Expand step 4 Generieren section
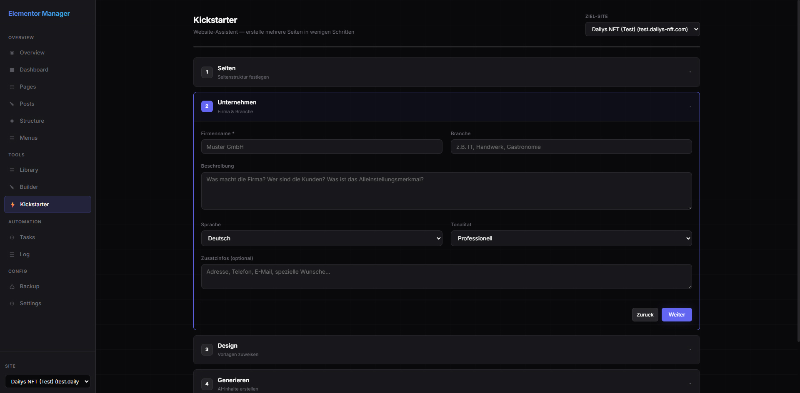Image resolution: width=800 pixels, height=393 pixels. click(x=446, y=383)
